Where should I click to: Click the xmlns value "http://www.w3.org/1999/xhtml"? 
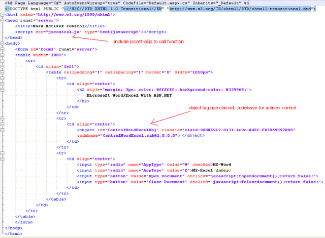tap(74, 15)
